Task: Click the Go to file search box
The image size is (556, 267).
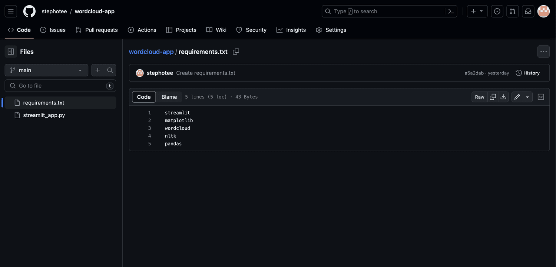Action: [60, 86]
